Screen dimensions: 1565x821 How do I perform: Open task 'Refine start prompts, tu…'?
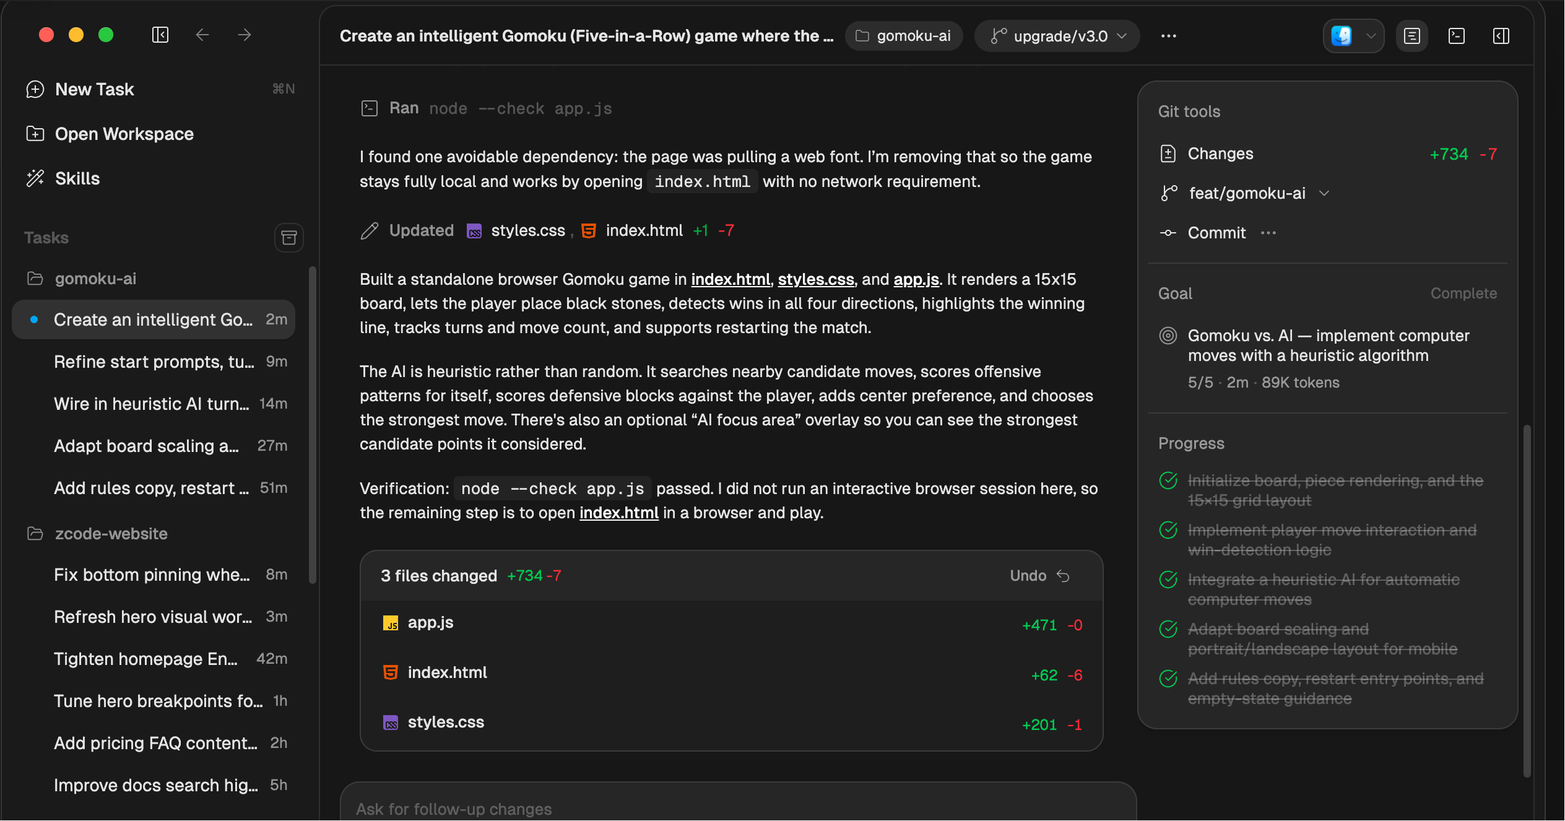(x=154, y=362)
